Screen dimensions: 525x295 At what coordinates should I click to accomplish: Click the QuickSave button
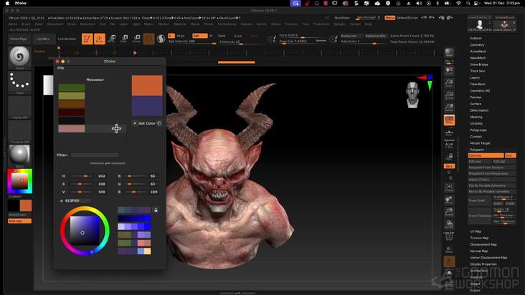coord(342,18)
